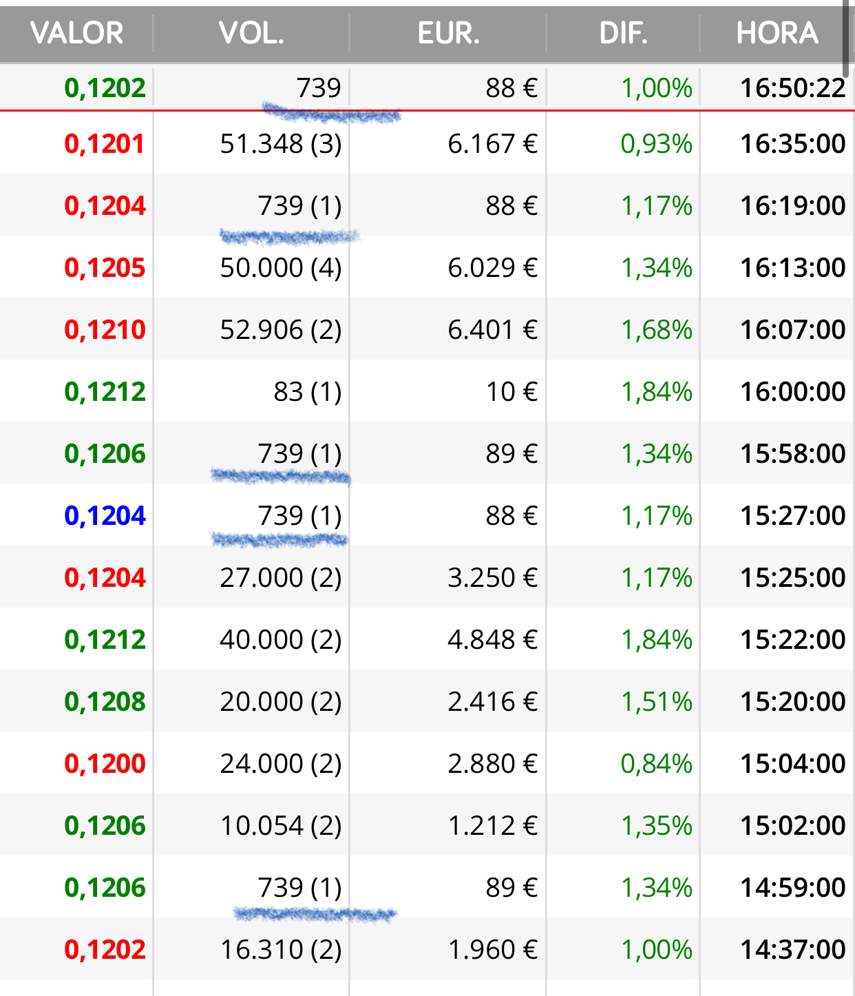Select price 0,1210

click(105, 330)
